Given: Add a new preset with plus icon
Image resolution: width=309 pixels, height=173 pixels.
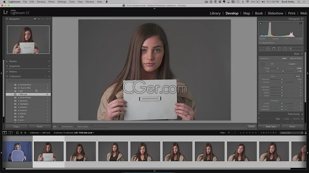Looking at the screenshot, I should (x=49, y=62).
